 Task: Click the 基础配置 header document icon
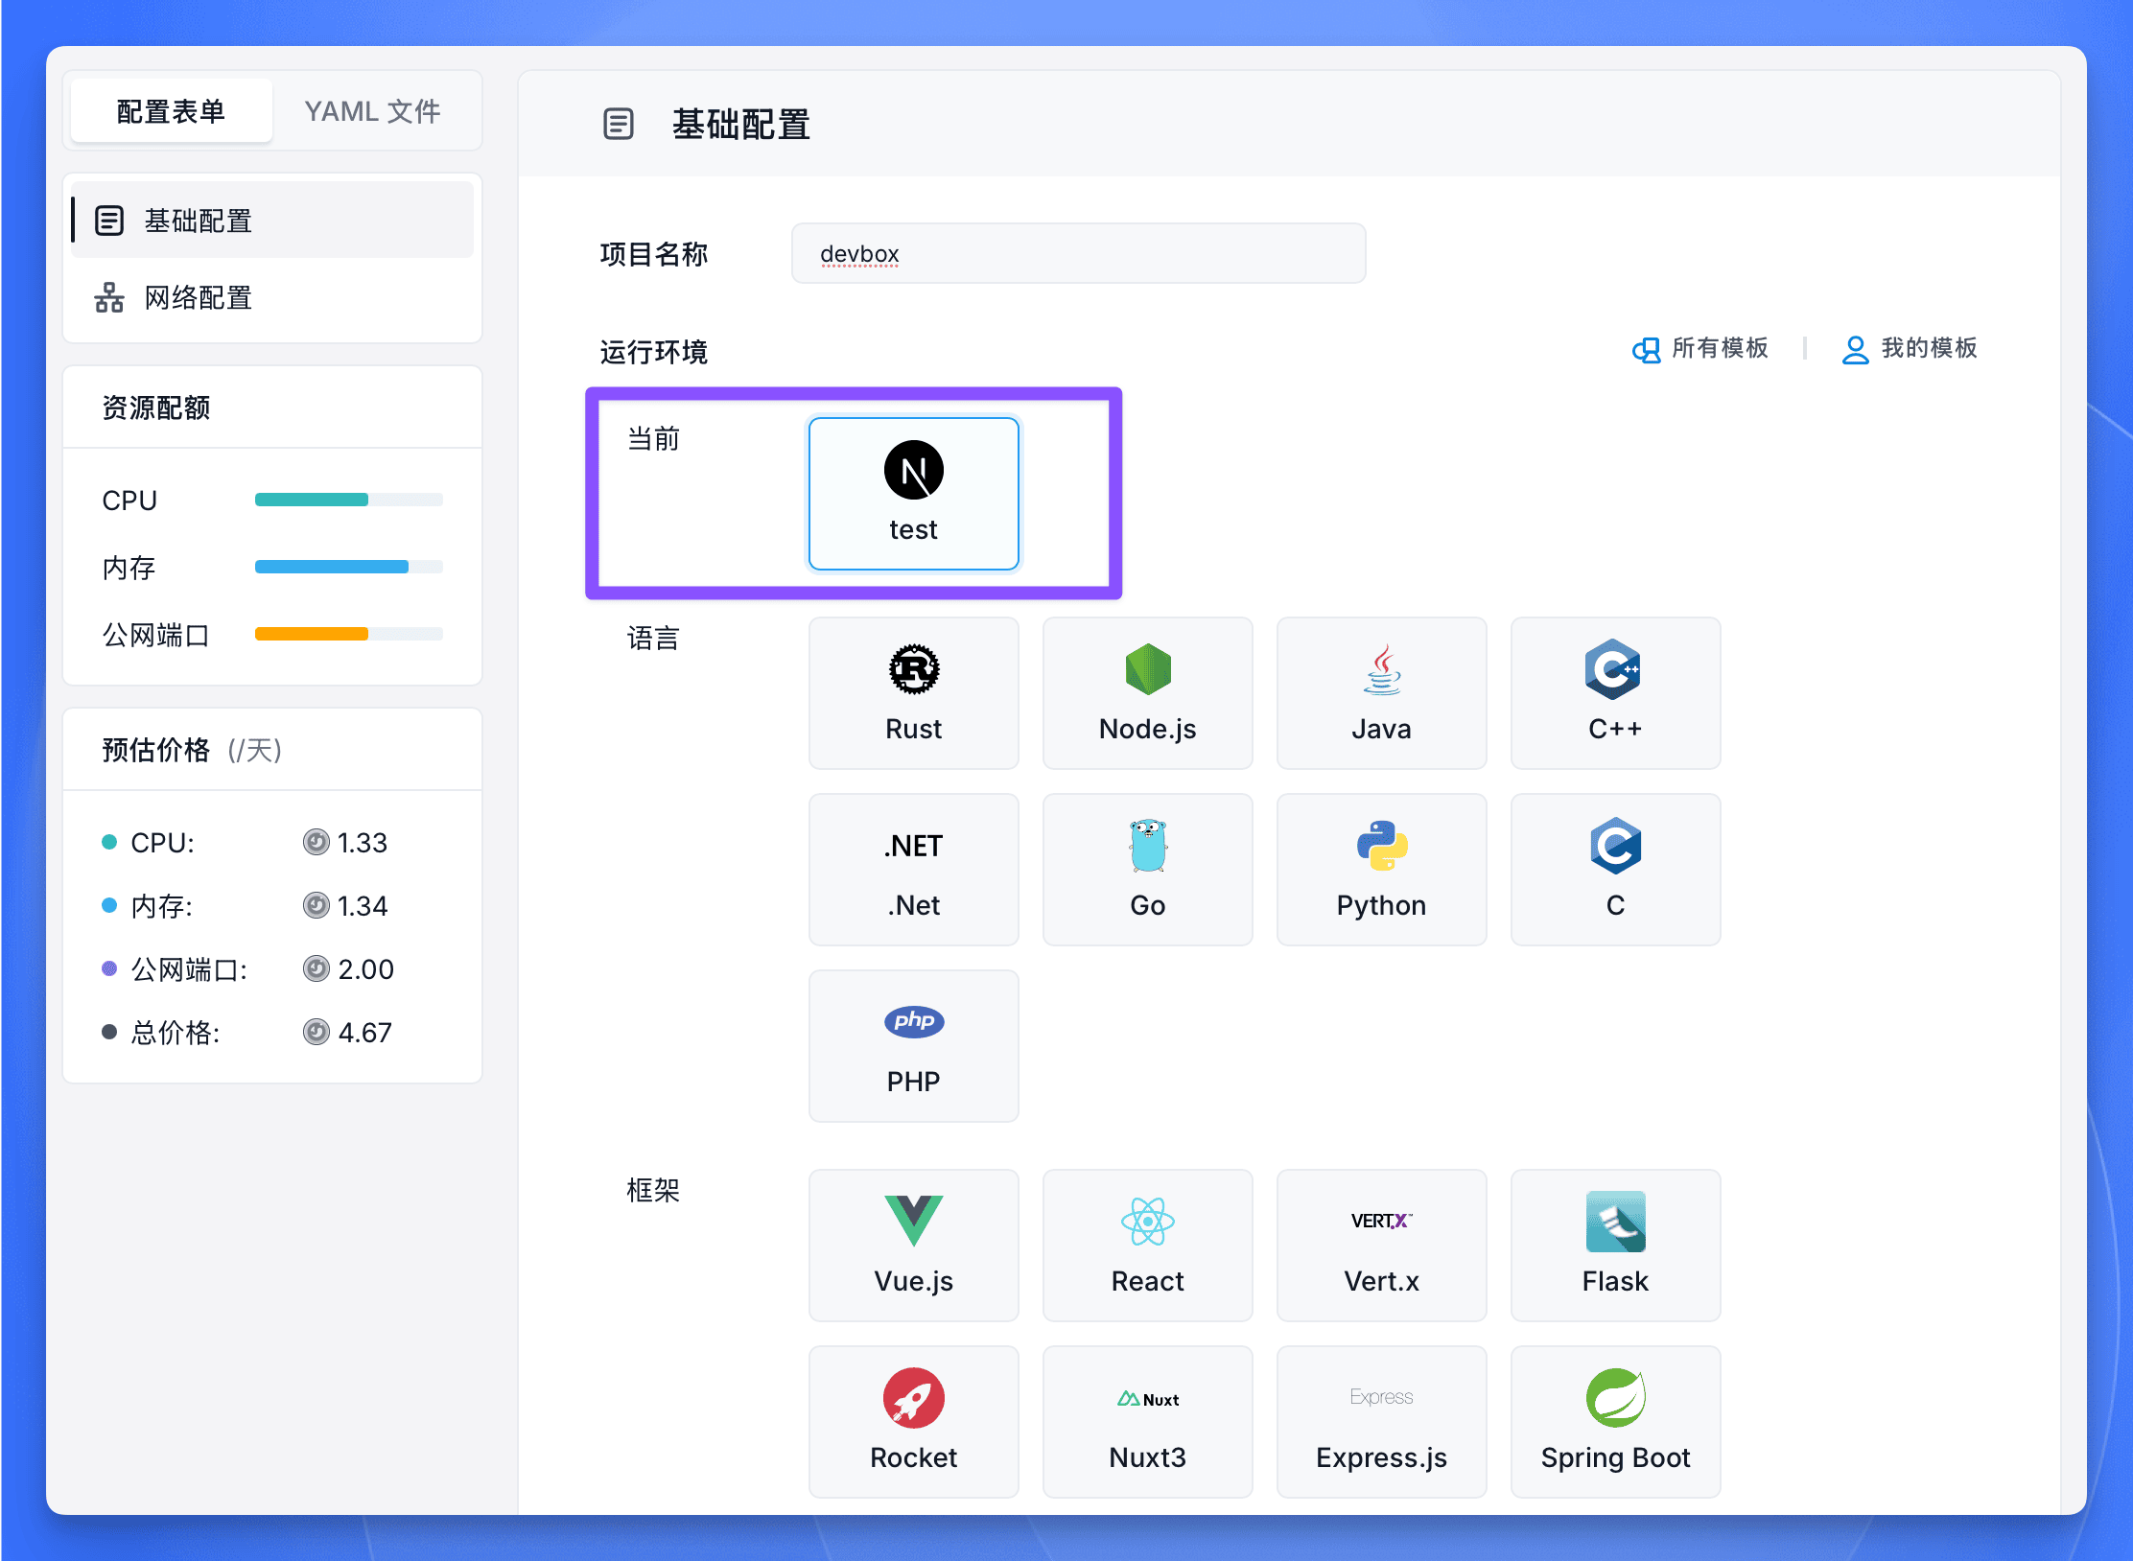618,124
